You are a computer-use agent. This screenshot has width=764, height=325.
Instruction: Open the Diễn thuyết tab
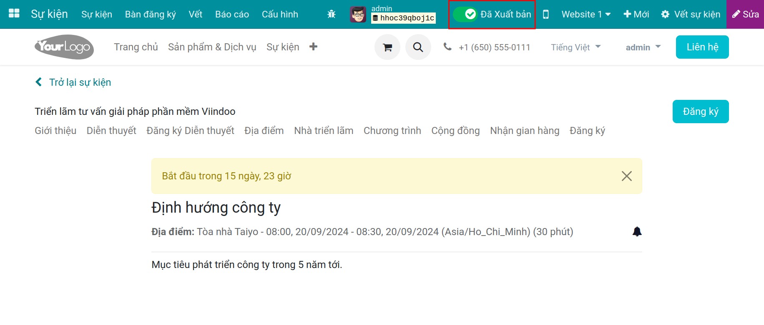111,131
